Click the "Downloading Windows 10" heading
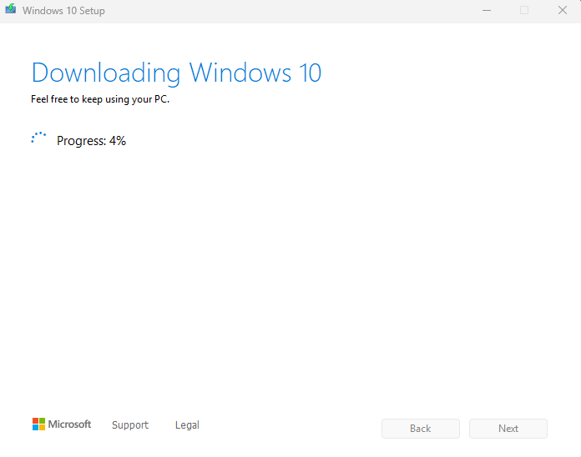This screenshot has height=457, width=581. click(x=176, y=73)
